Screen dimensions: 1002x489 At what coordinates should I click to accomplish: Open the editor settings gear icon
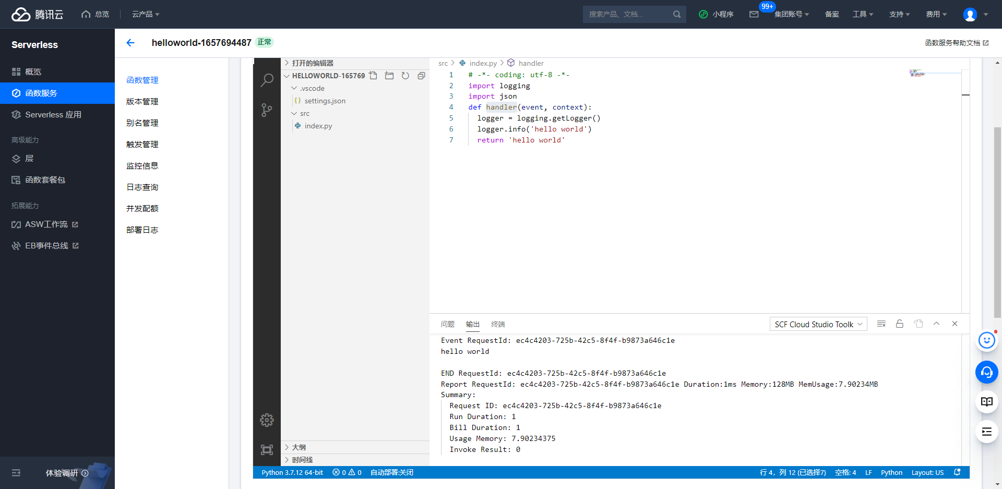point(267,420)
